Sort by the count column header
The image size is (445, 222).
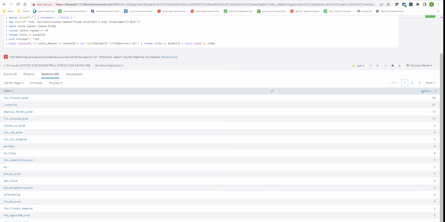pos(426,91)
